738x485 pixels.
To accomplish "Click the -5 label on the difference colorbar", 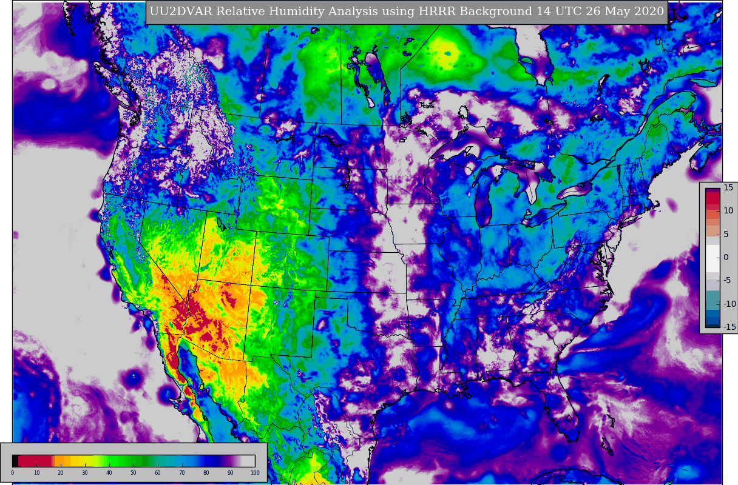I will coord(727,280).
